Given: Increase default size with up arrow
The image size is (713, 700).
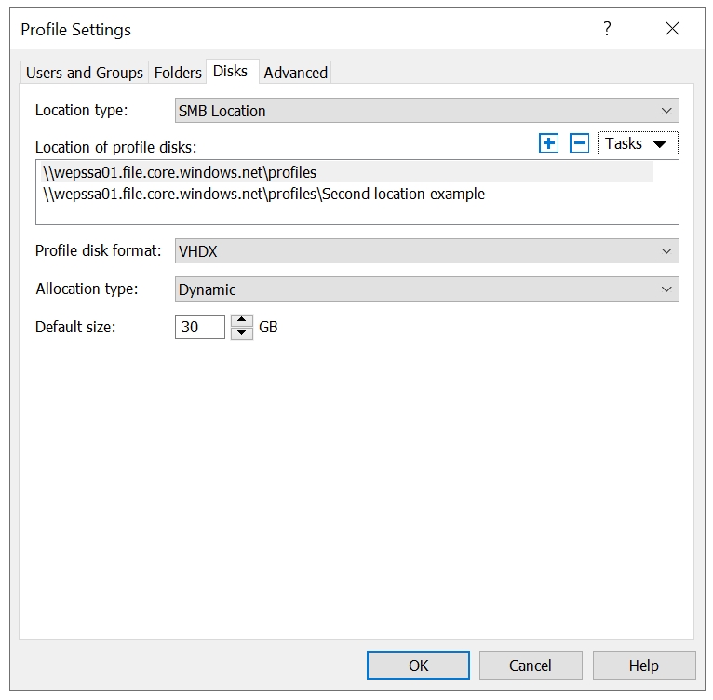Looking at the screenshot, I should click(241, 321).
